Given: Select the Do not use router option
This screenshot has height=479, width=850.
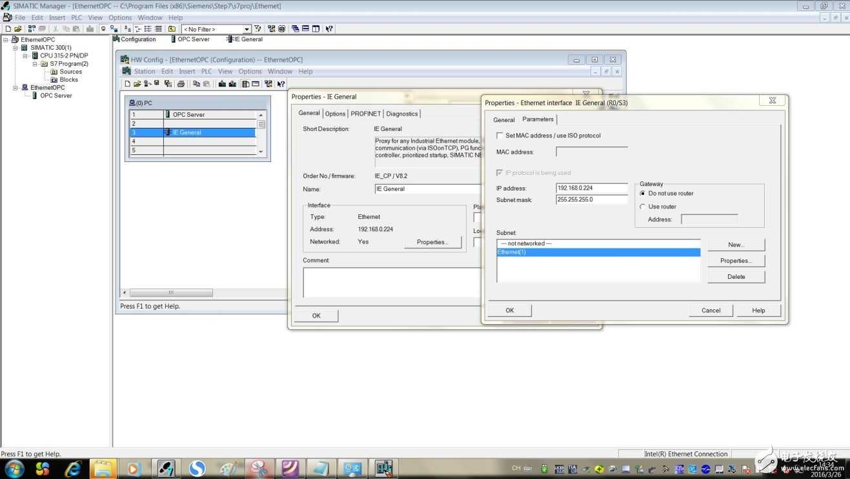Looking at the screenshot, I should pos(642,194).
